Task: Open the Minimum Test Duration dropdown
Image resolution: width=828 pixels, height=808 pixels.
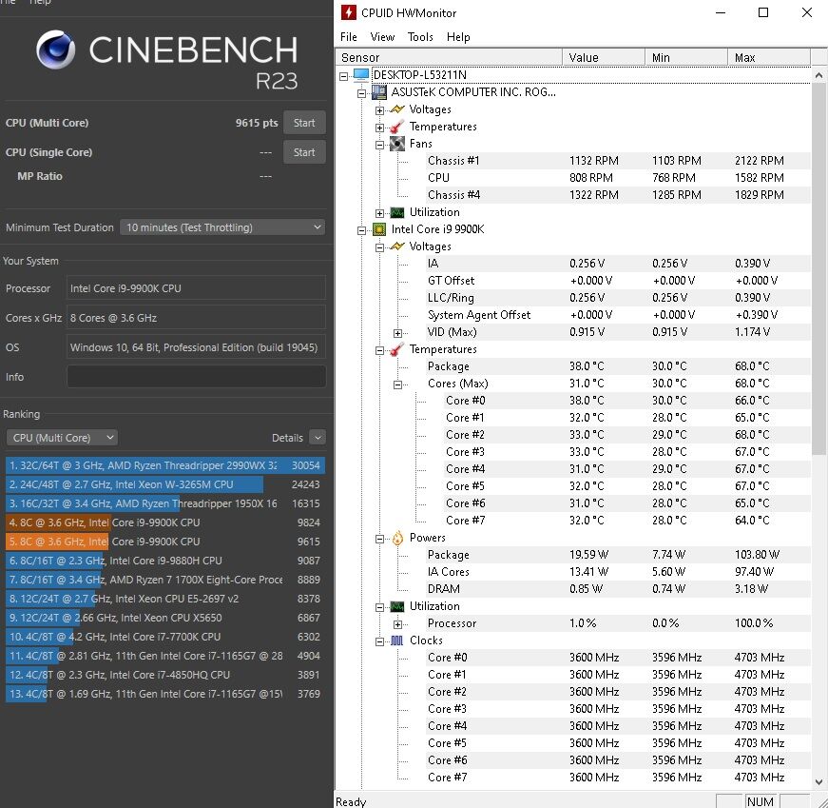Action: [x=222, y=227]
